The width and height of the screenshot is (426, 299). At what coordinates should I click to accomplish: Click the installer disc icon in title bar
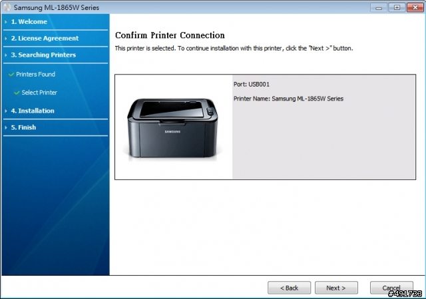(x=7, y=7)
